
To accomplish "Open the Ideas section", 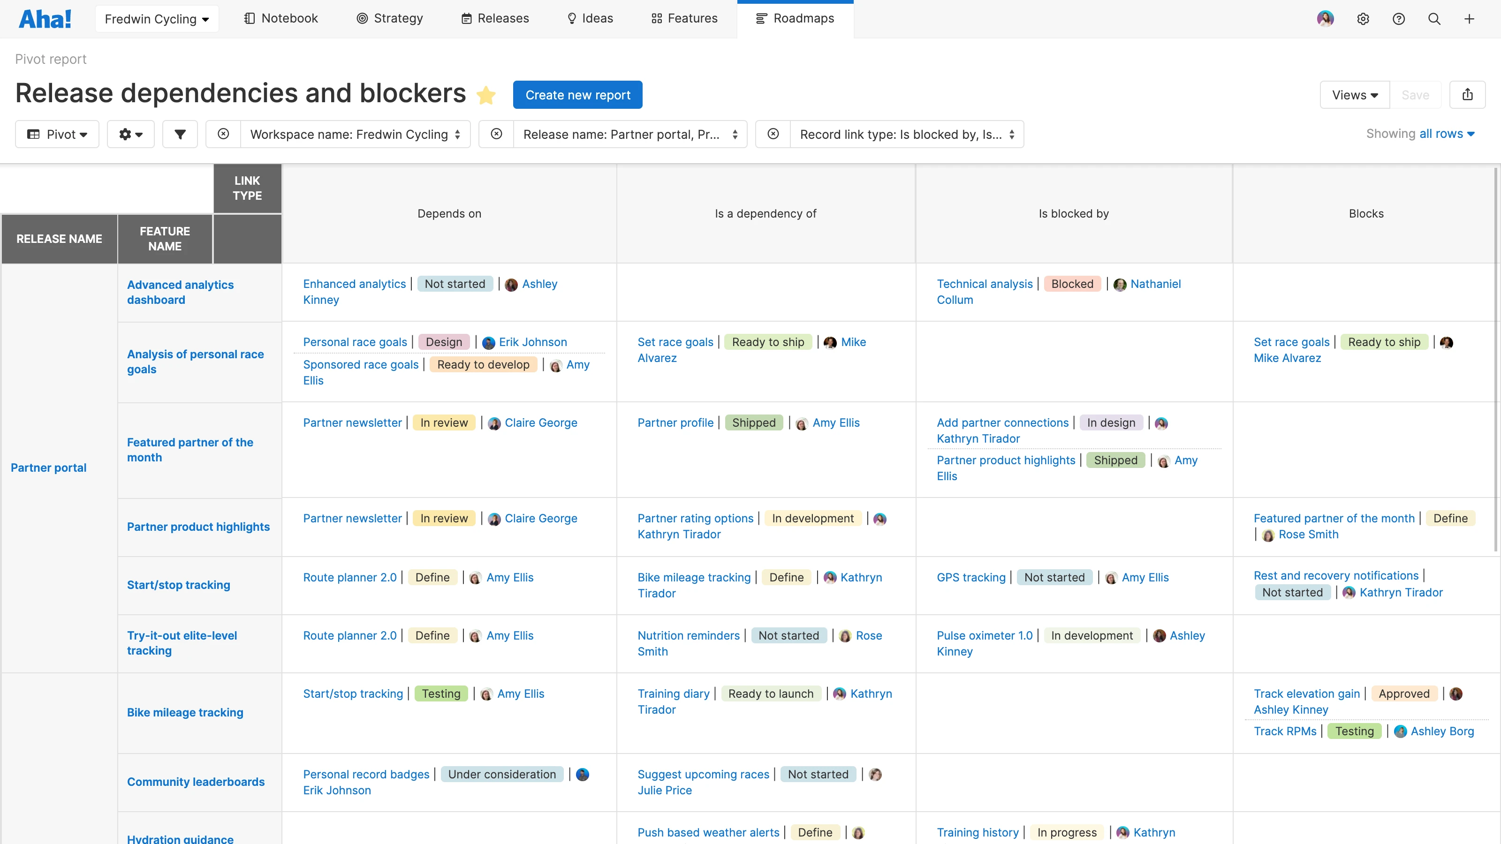I will [x=590, y=18].
